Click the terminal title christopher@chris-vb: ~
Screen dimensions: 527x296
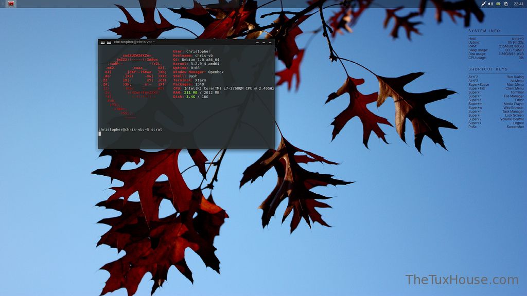[x=134, y=42]
